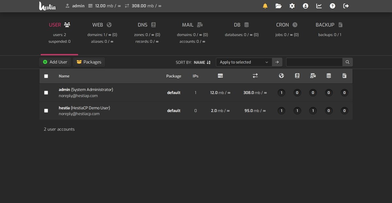Click hestia's DNS zones count badge
The width and height of the screenshot is (392, 203).
click(297, 111)
